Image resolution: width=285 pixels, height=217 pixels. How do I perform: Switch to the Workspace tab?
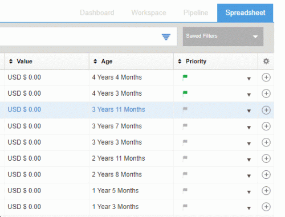coord(149,13)
